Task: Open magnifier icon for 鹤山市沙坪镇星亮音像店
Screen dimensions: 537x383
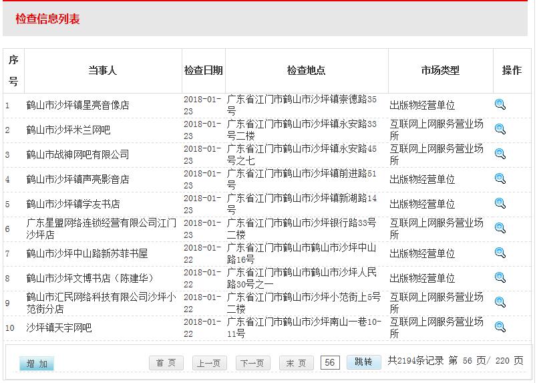Action: [500, 104]
